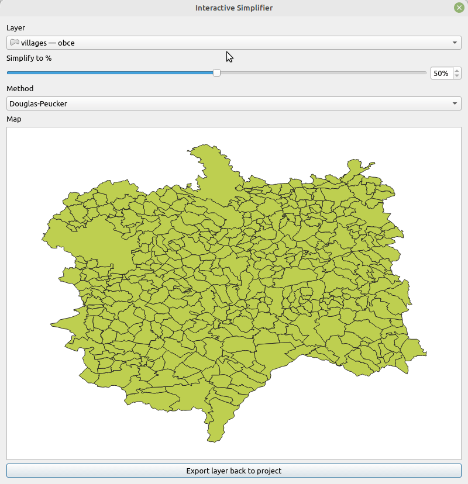Increase the simplify percentage with up arrow
Screen dimensions: 468x484
(457, 71)
